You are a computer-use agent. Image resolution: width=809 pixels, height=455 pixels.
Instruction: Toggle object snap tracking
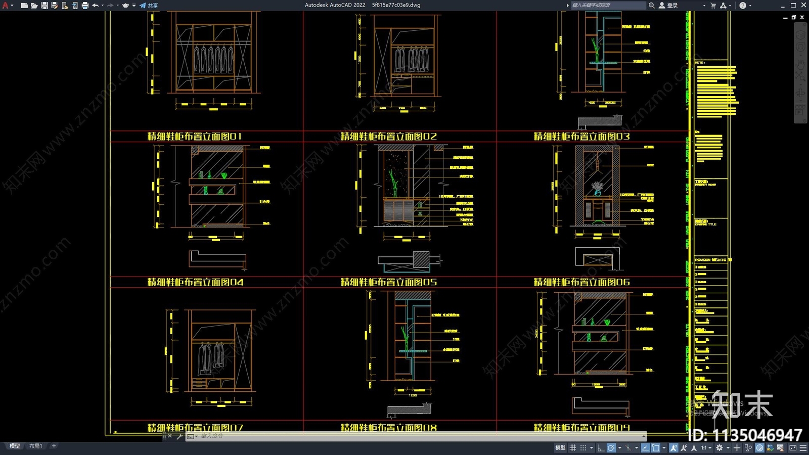645,448
